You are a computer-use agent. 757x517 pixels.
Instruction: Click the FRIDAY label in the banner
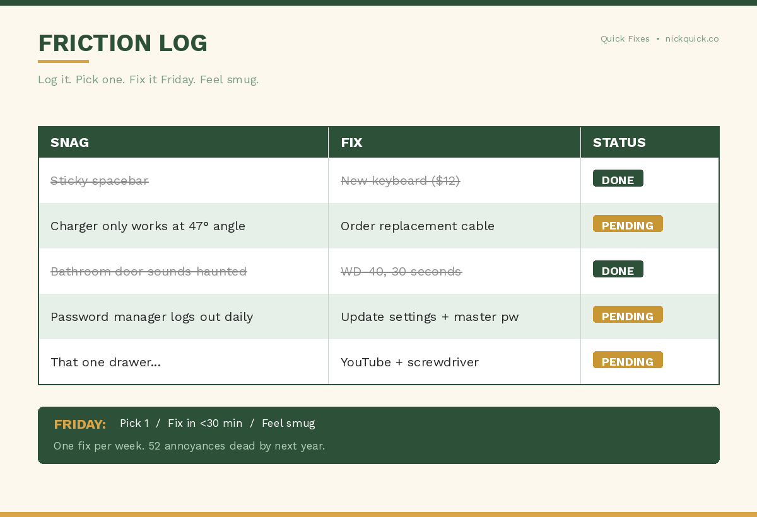[x=80, y=424]
